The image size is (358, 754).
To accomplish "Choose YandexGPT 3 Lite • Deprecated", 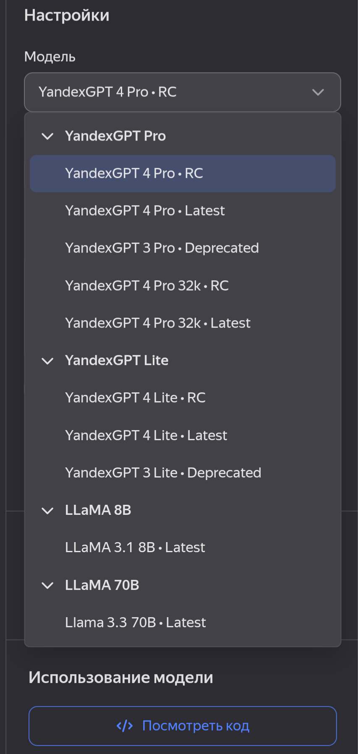I will click(183, 473).
